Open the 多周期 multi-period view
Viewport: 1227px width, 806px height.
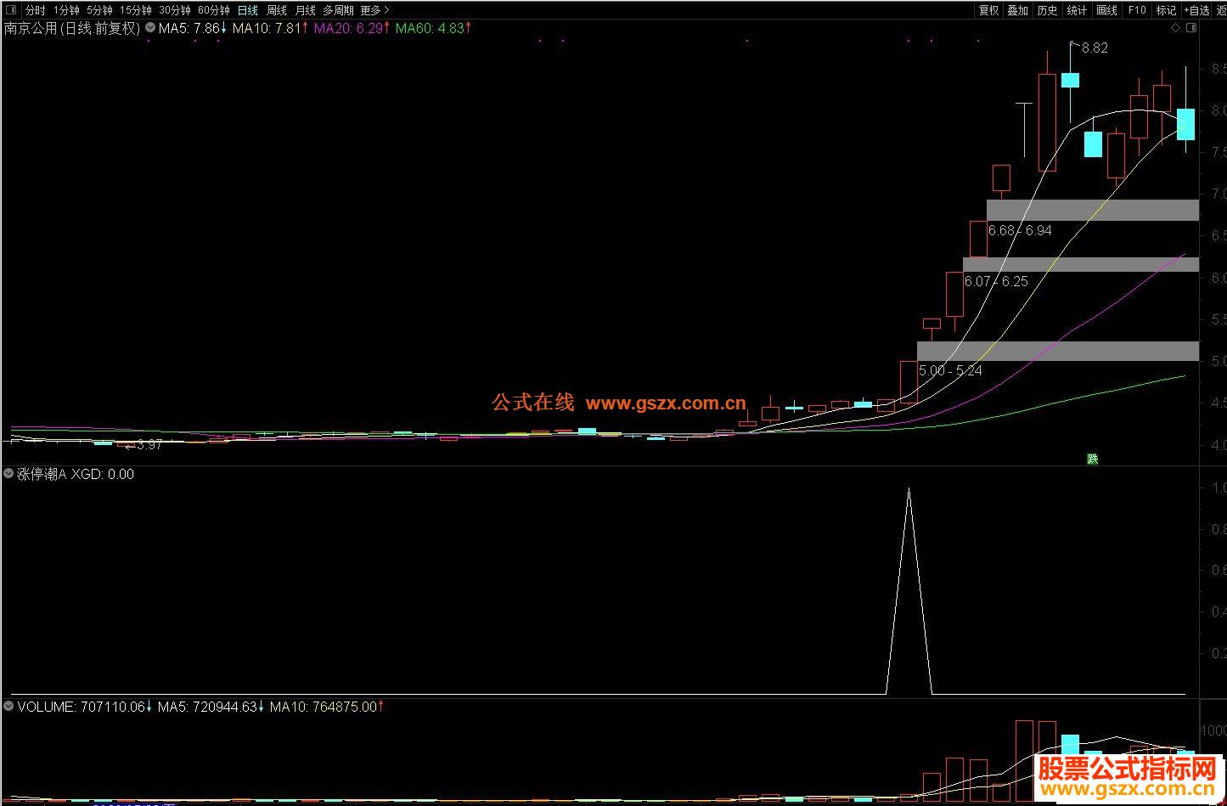pyautogui.click(x=338, y=10)
